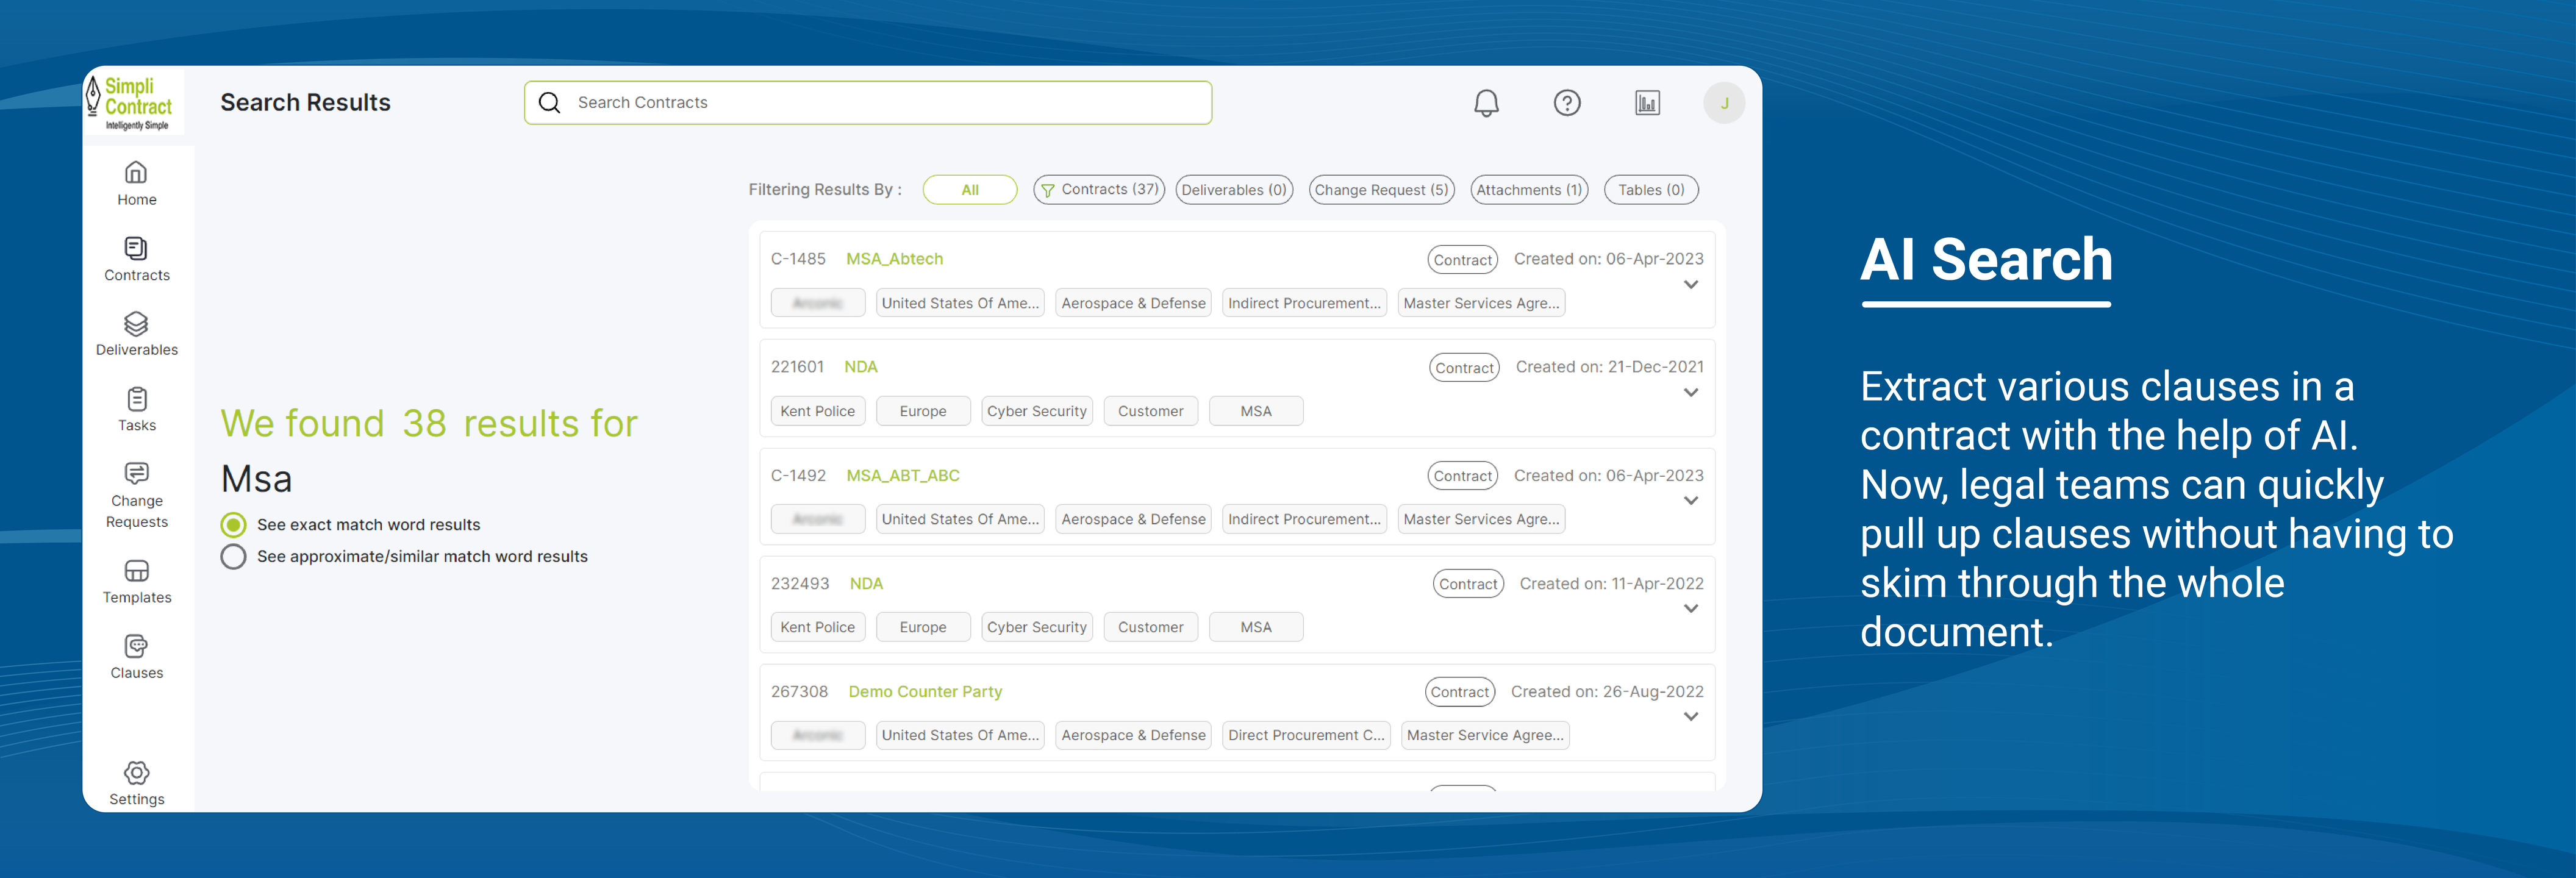Expand the 221601 NDA result row
Image resolution: width=2576 pixels, height=878 pixels.
coord(1690,393)
